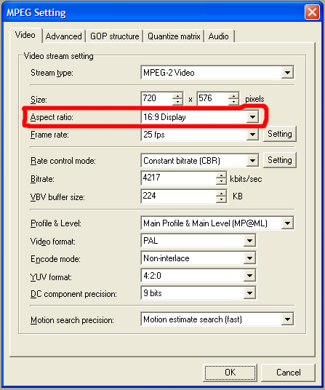
Task: Increase Bitrate using spinner up arrow
Action: [221, 175]
